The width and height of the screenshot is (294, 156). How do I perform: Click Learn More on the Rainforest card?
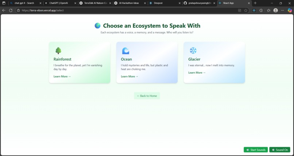coord(62,77)
